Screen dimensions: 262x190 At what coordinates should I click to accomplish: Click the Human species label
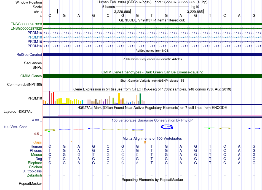[x=36, y=147]
